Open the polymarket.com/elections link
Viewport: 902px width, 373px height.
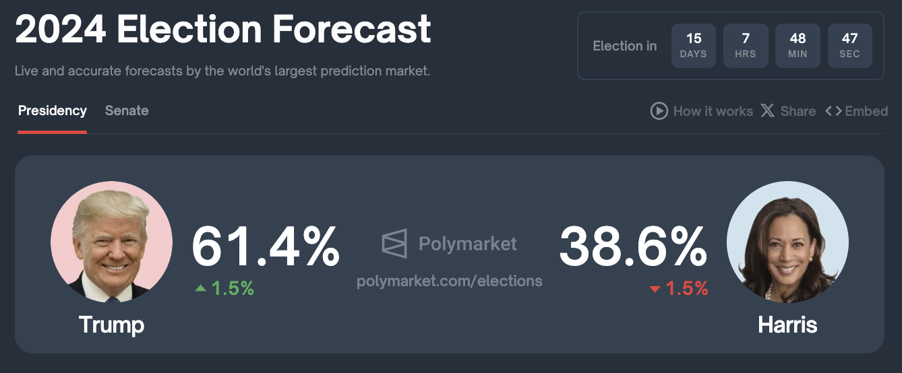tap(449, 281)
